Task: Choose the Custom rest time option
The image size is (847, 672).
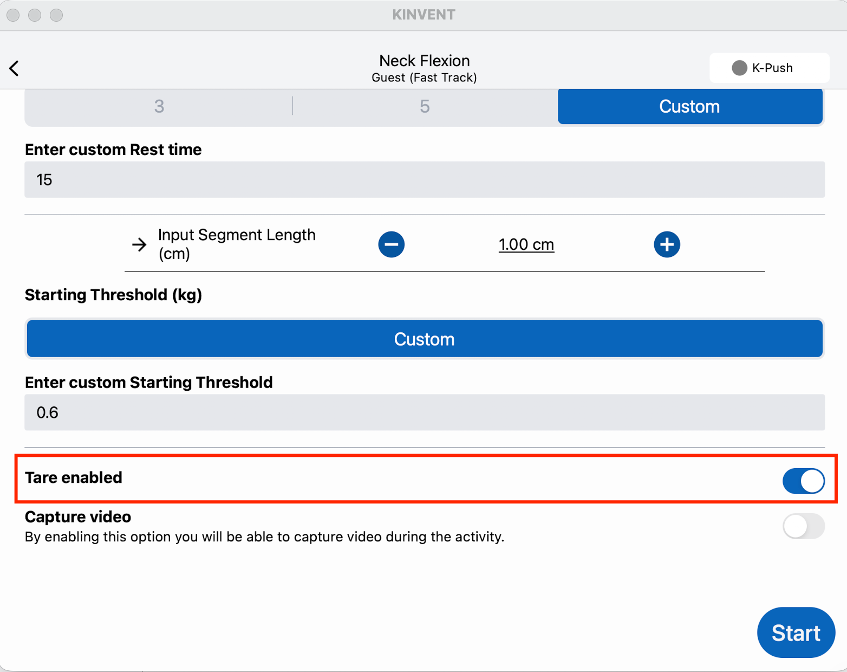Action: [689, 106]
